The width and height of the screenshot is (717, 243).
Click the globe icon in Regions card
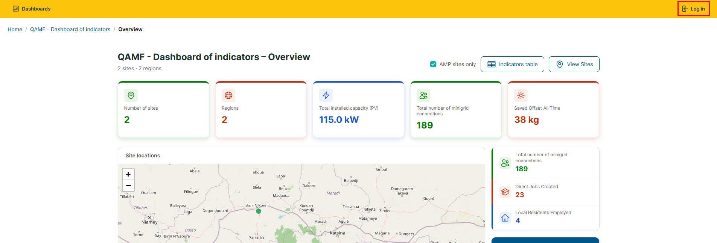[228, 95]
